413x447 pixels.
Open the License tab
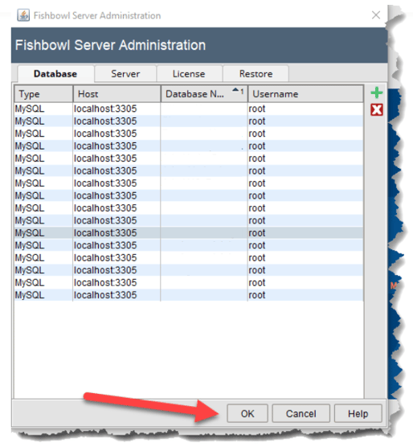tap(189, 74)
